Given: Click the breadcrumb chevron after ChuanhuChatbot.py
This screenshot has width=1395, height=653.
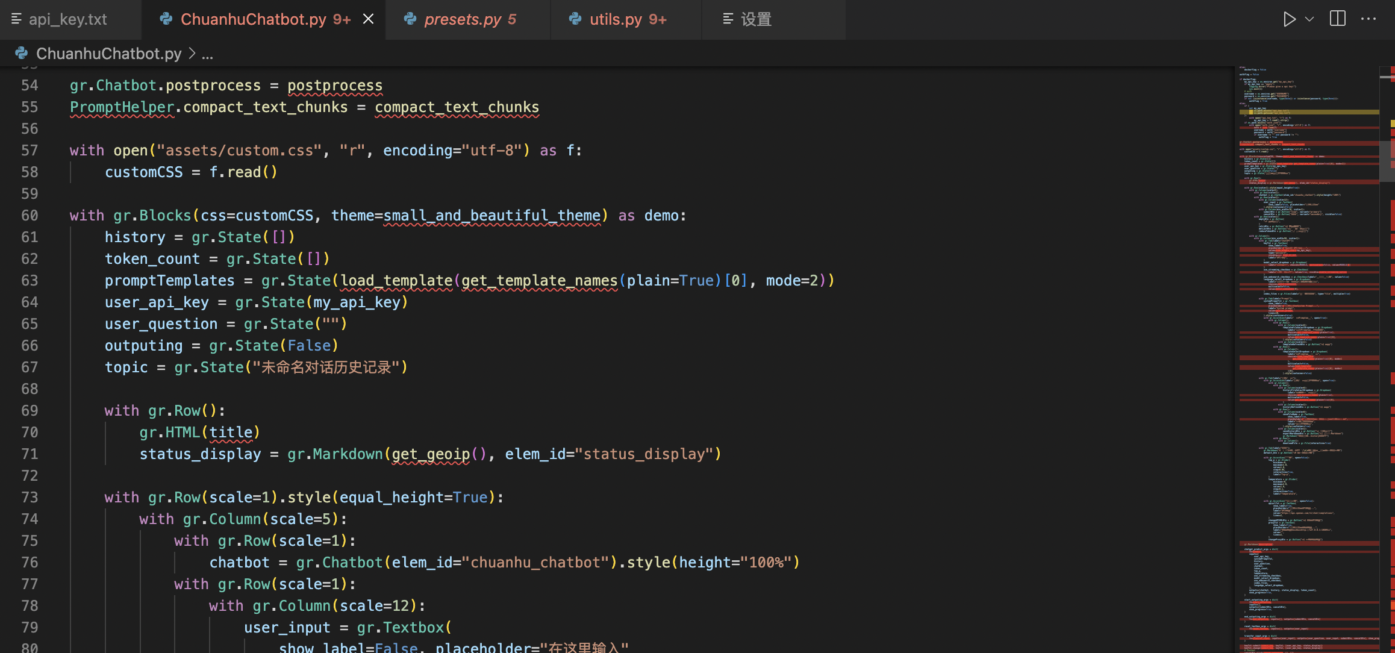Looking at the screenshot, I should [192, 54].
